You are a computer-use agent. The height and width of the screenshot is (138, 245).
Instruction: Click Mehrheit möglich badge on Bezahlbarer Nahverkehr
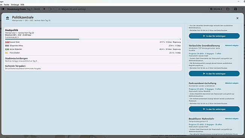(232, 119)
